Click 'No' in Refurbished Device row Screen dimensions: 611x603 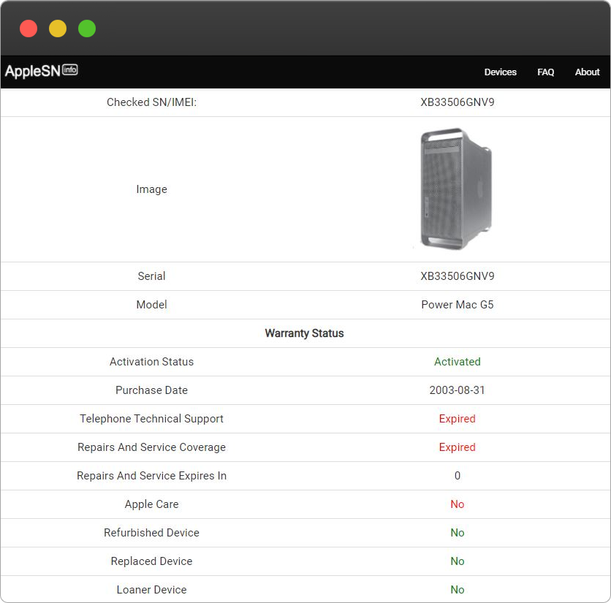coord(457,532)
